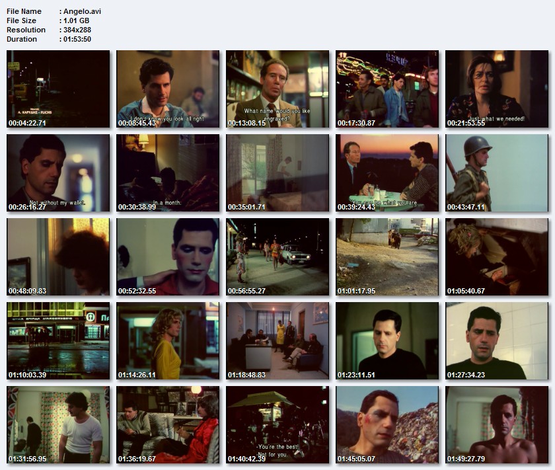Screen dimensions: 555x470
Task: Open the "You're the best!" subtitle frame
Action: coord(277,425)
